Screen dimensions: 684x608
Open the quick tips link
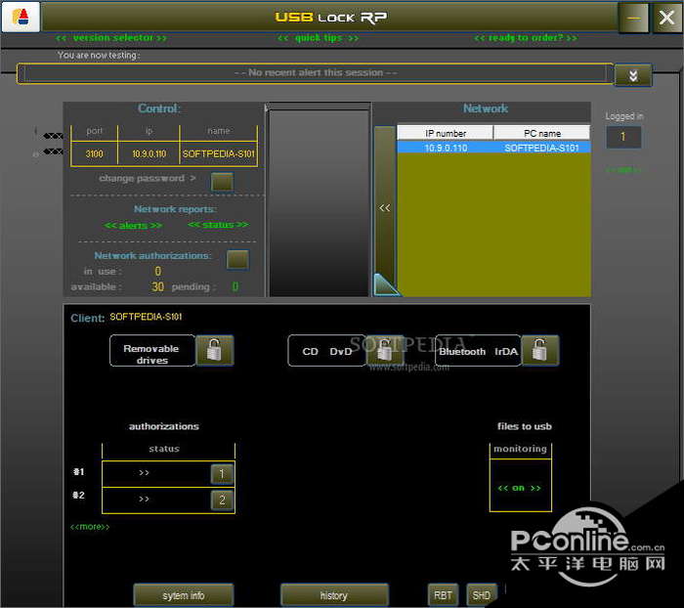point(318,38)
